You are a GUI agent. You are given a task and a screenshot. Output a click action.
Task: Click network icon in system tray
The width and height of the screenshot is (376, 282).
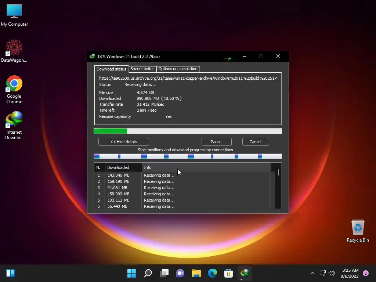point(322,273)
